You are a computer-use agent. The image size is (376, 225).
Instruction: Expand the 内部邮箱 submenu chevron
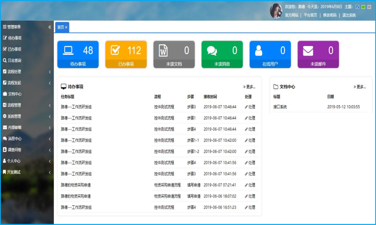tap(50, 127)
